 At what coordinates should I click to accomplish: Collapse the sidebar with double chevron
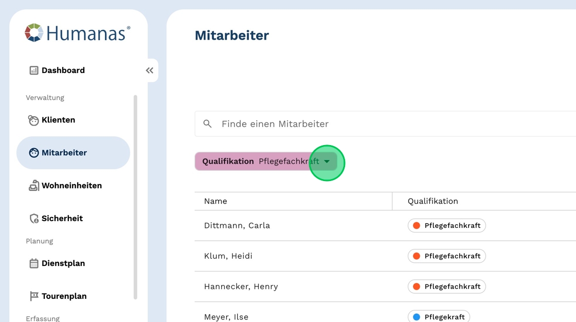pyautogui.click(x=150, y=70)
